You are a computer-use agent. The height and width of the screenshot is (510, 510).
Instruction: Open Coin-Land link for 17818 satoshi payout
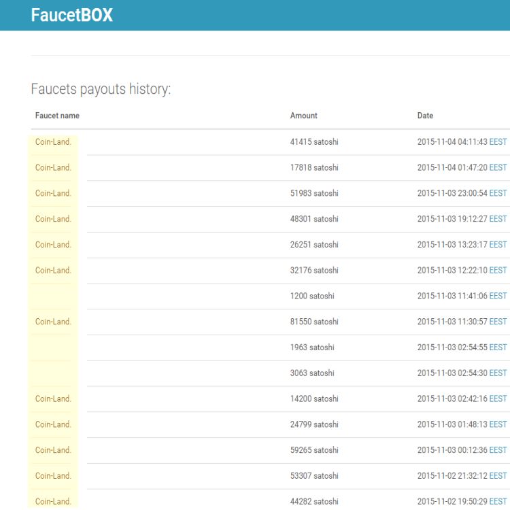[x=53, y=167]
